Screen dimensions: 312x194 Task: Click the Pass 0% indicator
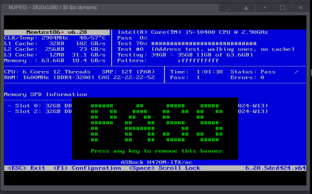[x=132, y=38]
